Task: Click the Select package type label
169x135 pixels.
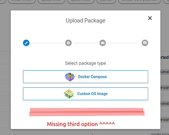Action: 85,63
